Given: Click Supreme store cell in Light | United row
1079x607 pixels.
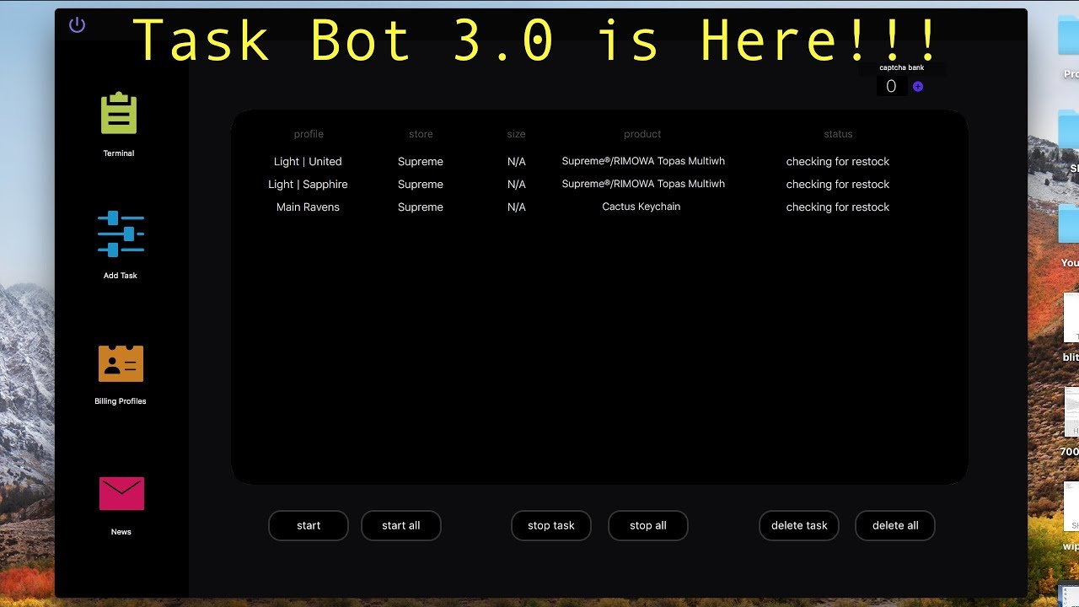Looking at the screenshot, I should (x=421, y=161).
